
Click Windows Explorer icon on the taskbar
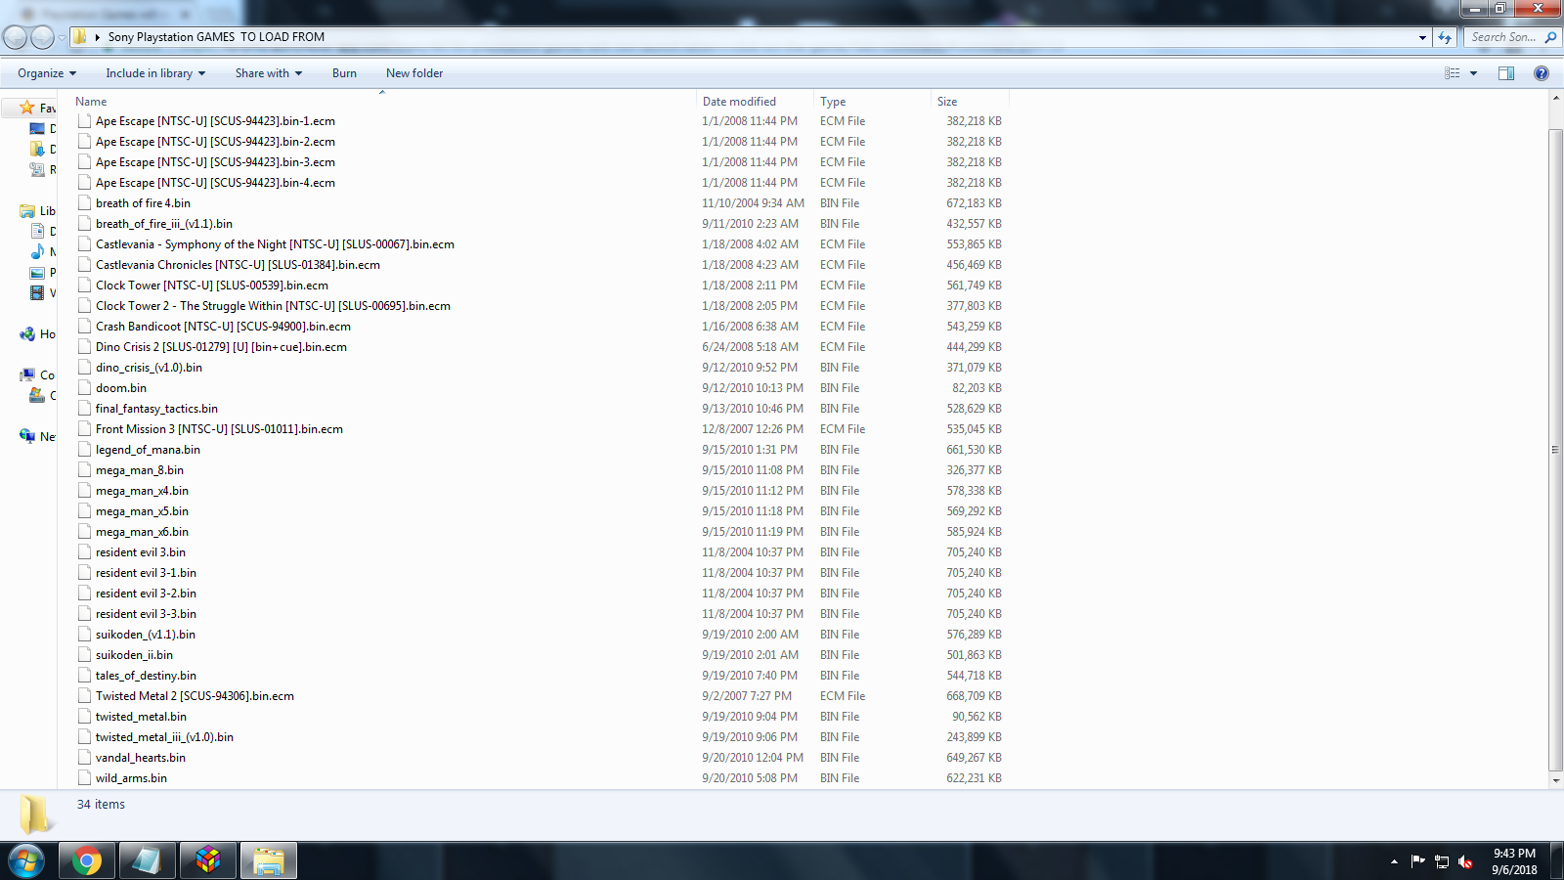pyautogui.click(x=268, y=861)
